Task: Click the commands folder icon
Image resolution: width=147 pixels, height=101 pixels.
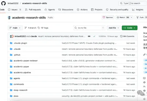Action: [11, 84]
